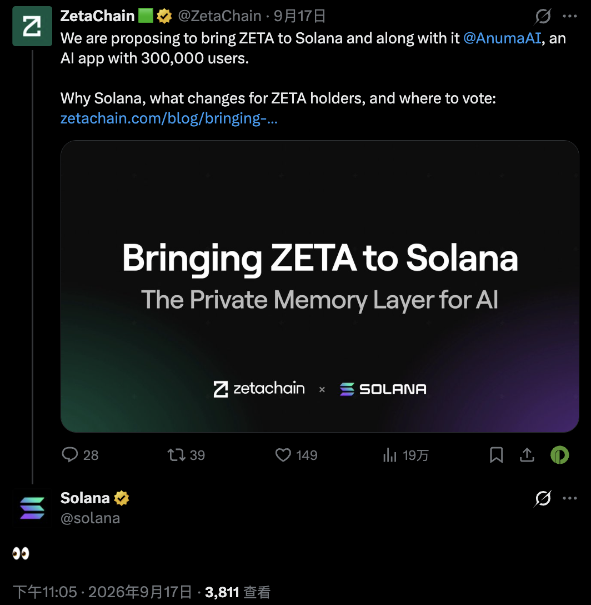Click the 3,811 查看 view count
Viewport: 591px width, 605px height.
238,592
